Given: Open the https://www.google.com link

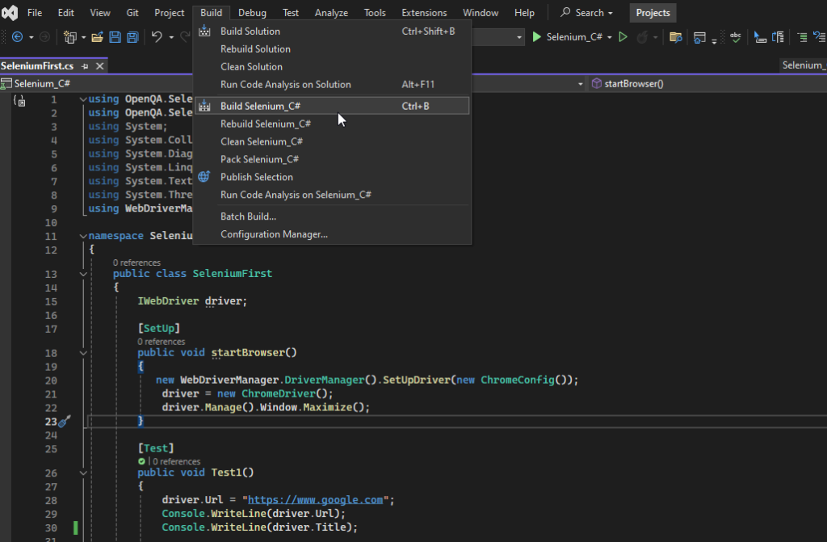Looking at the screenshot, I should tap(315, 499).
